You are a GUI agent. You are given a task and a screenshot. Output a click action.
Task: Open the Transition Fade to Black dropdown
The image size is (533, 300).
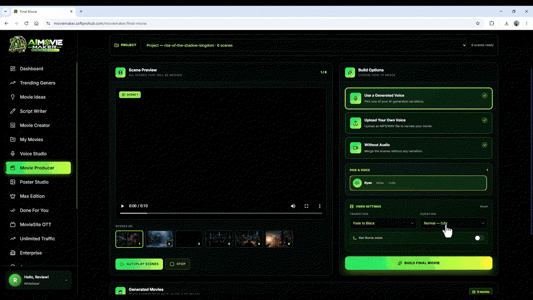tap(383, 224)
